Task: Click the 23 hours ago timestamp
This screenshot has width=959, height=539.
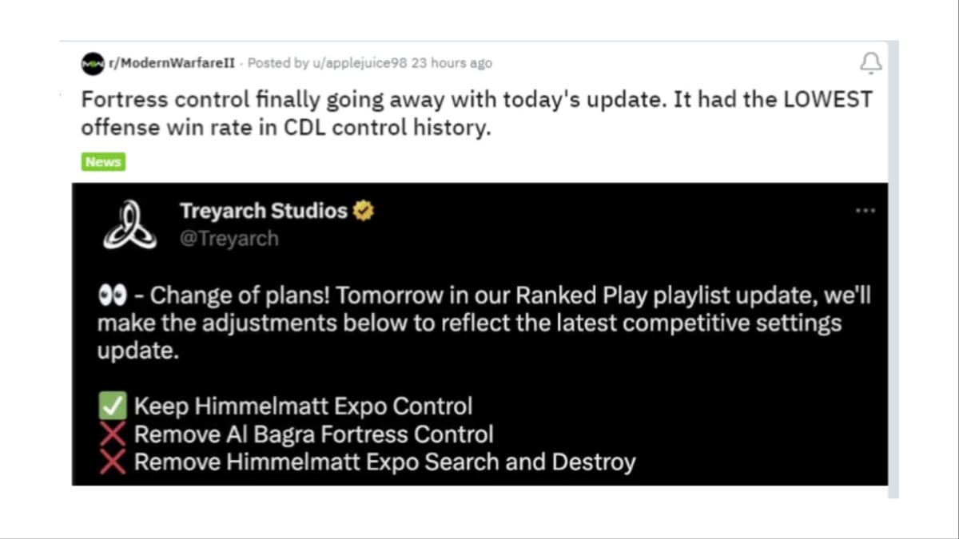Action: point(453,63)
